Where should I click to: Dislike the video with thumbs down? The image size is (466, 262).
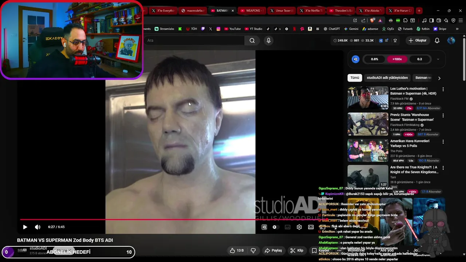(x=253, y=250)
